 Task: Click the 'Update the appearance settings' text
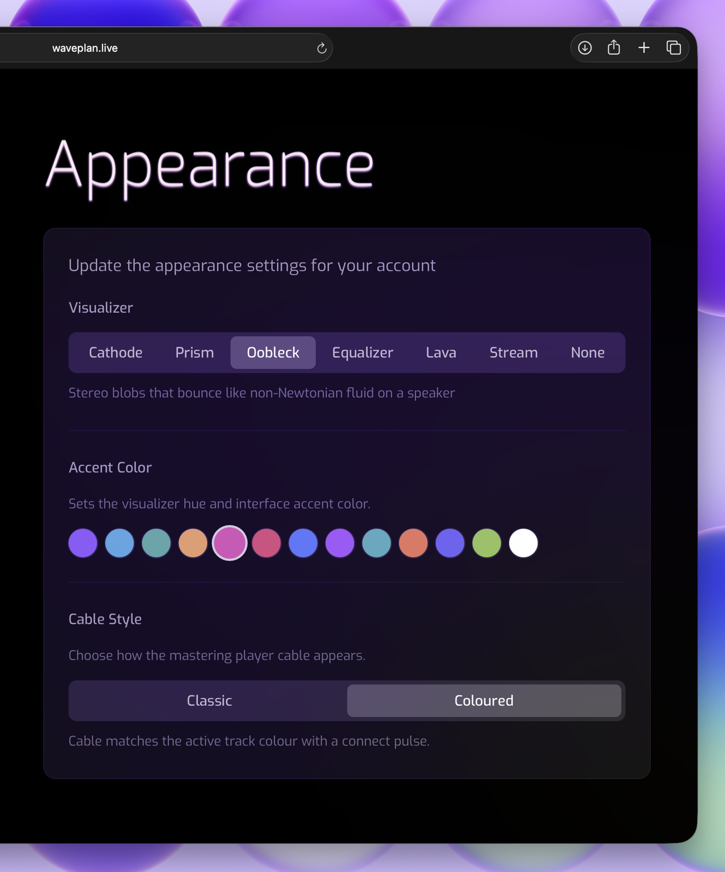coord(252,265)
